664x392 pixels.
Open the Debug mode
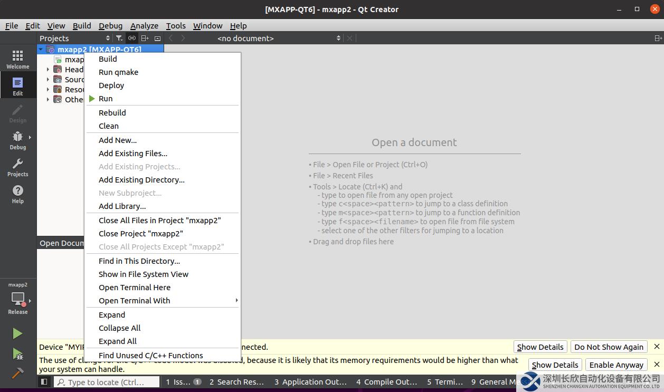coord(18,140)
